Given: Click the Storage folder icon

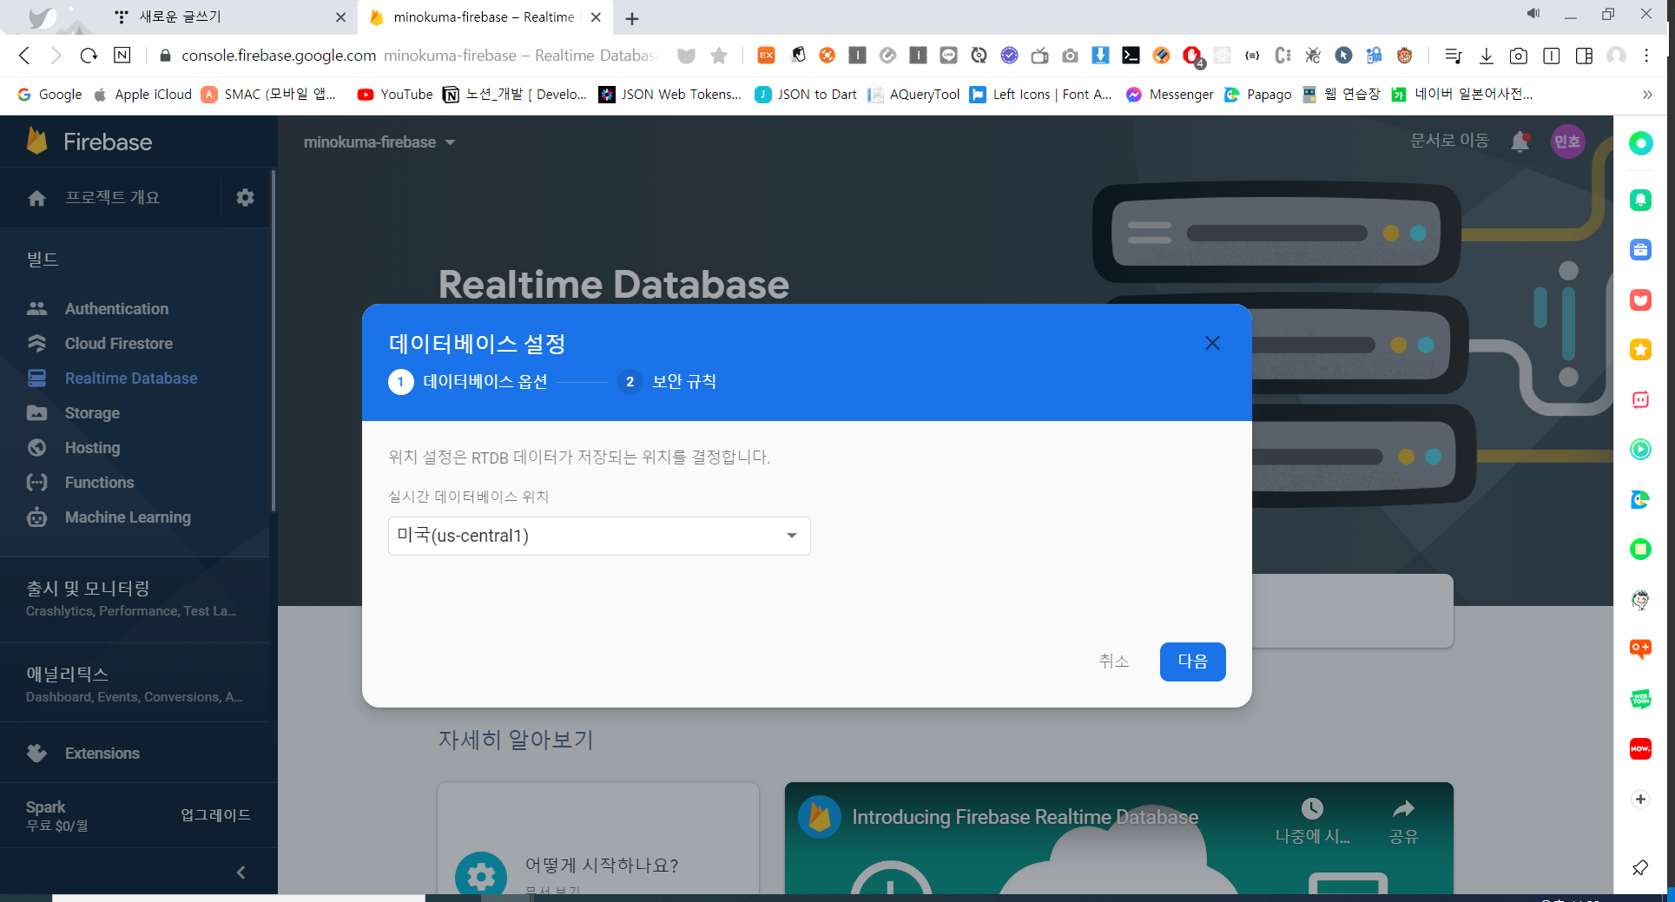Looking at the screenshot, I should [36, 412].
